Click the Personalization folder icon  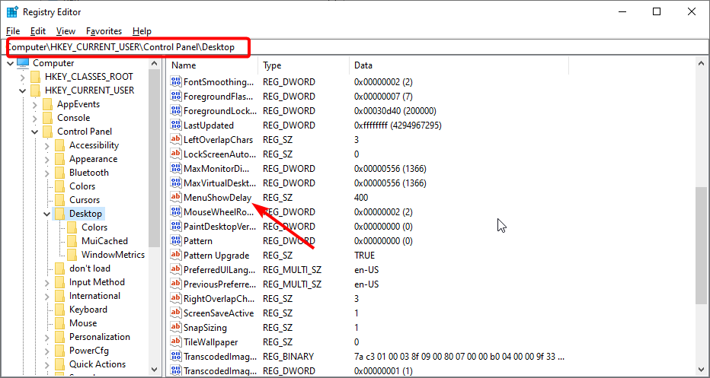coord(59,337)
